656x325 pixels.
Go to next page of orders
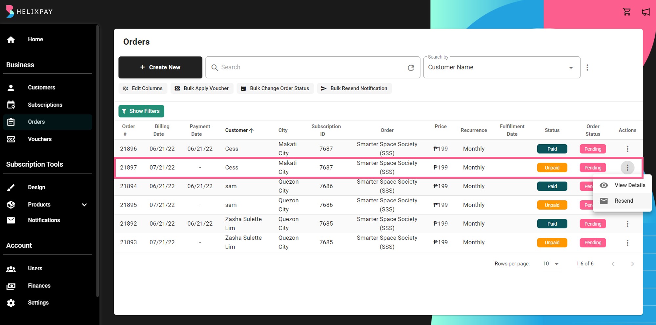632,264
